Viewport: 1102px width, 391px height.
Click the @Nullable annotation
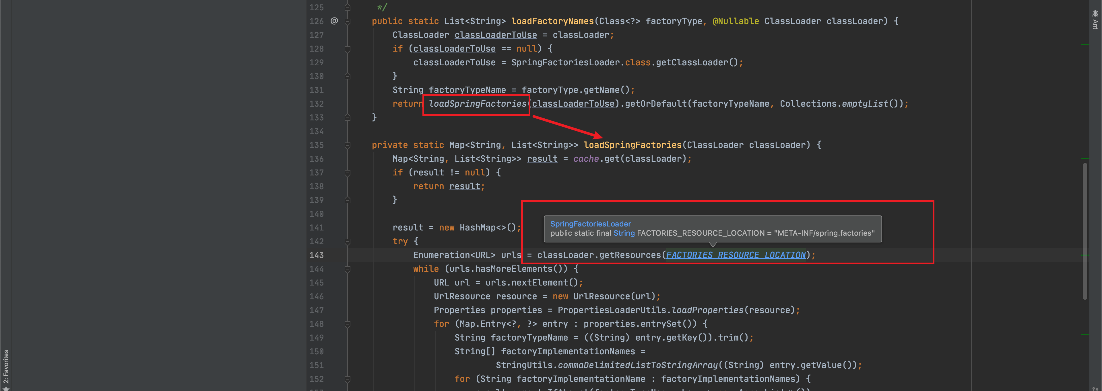735,21
